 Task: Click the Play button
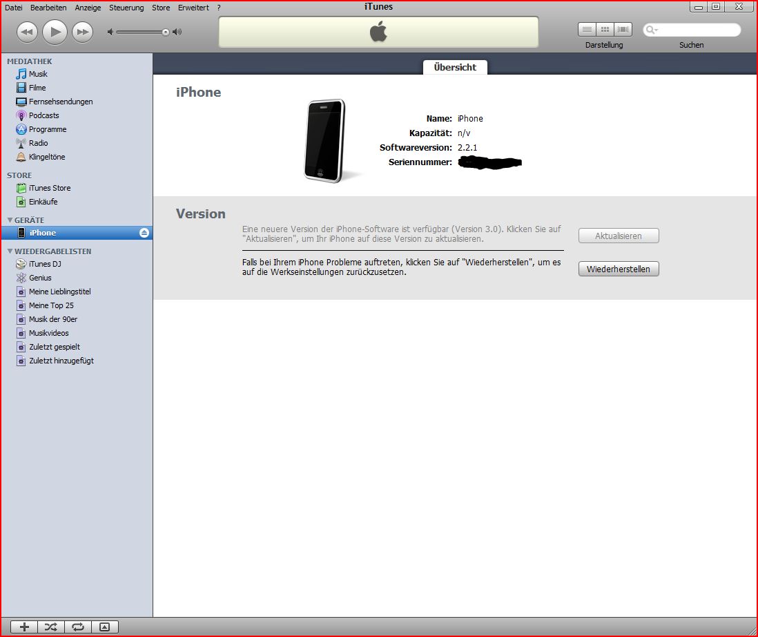(x=55, y=32)
